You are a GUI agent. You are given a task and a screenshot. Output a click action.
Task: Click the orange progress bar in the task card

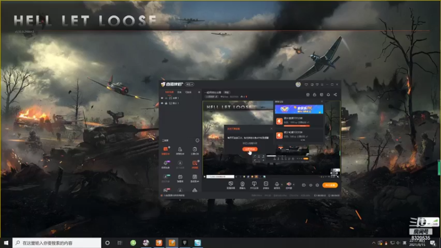coord(296,126)
